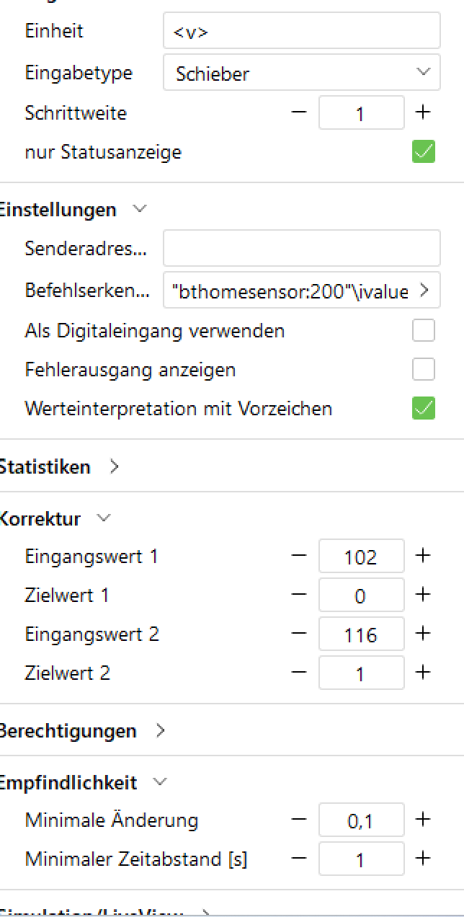
Task: Collapse the Einstellungen section
Action: coord(140,210)
